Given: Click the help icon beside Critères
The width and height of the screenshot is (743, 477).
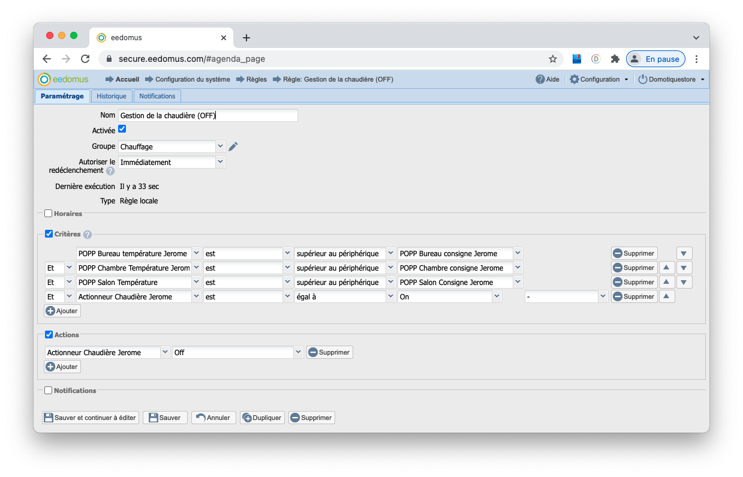Looking at the screenshot, I should coord(88,235).
